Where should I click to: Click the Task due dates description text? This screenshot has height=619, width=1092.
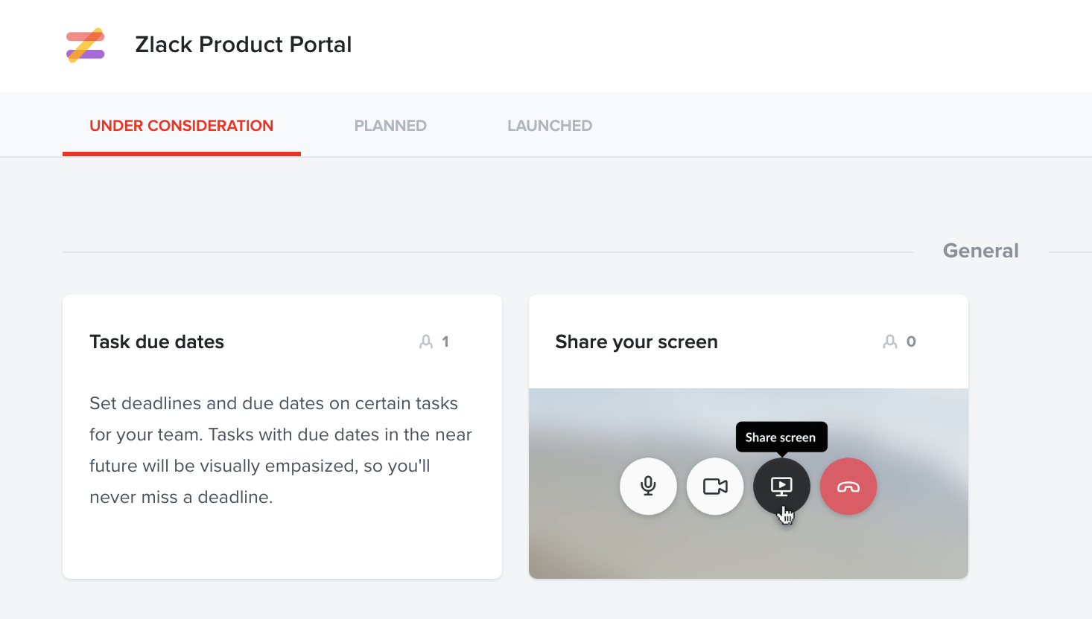click(x=281, y=450)
